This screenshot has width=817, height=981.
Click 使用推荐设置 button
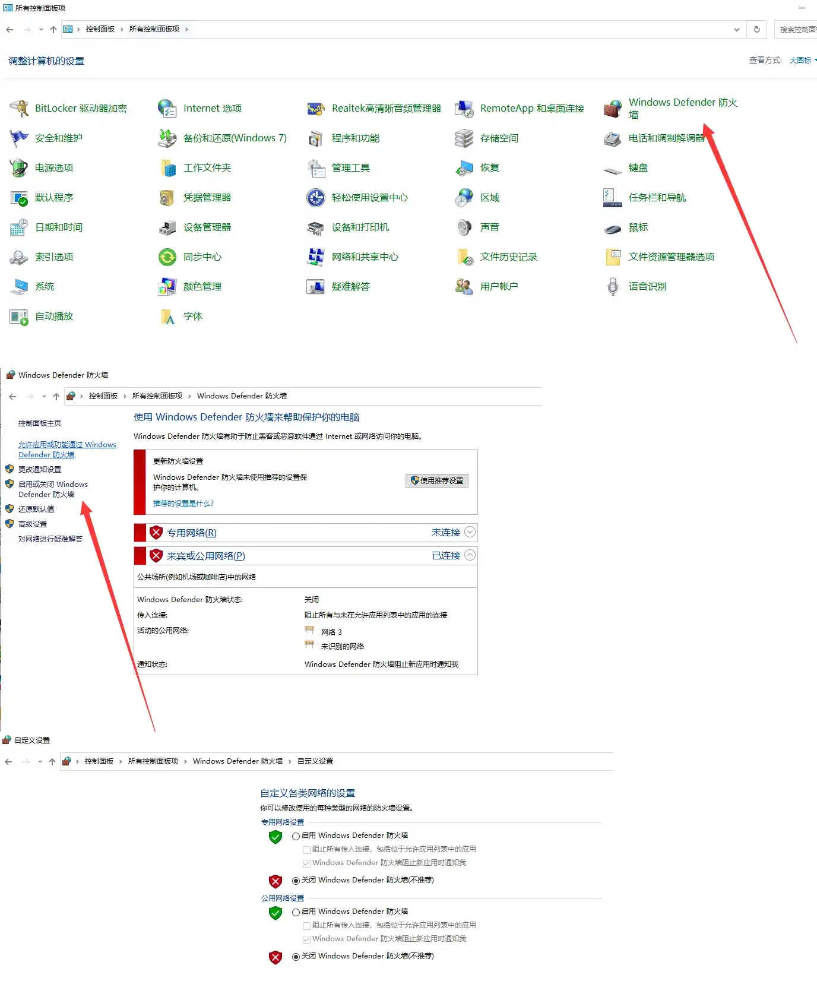(437, 480)
